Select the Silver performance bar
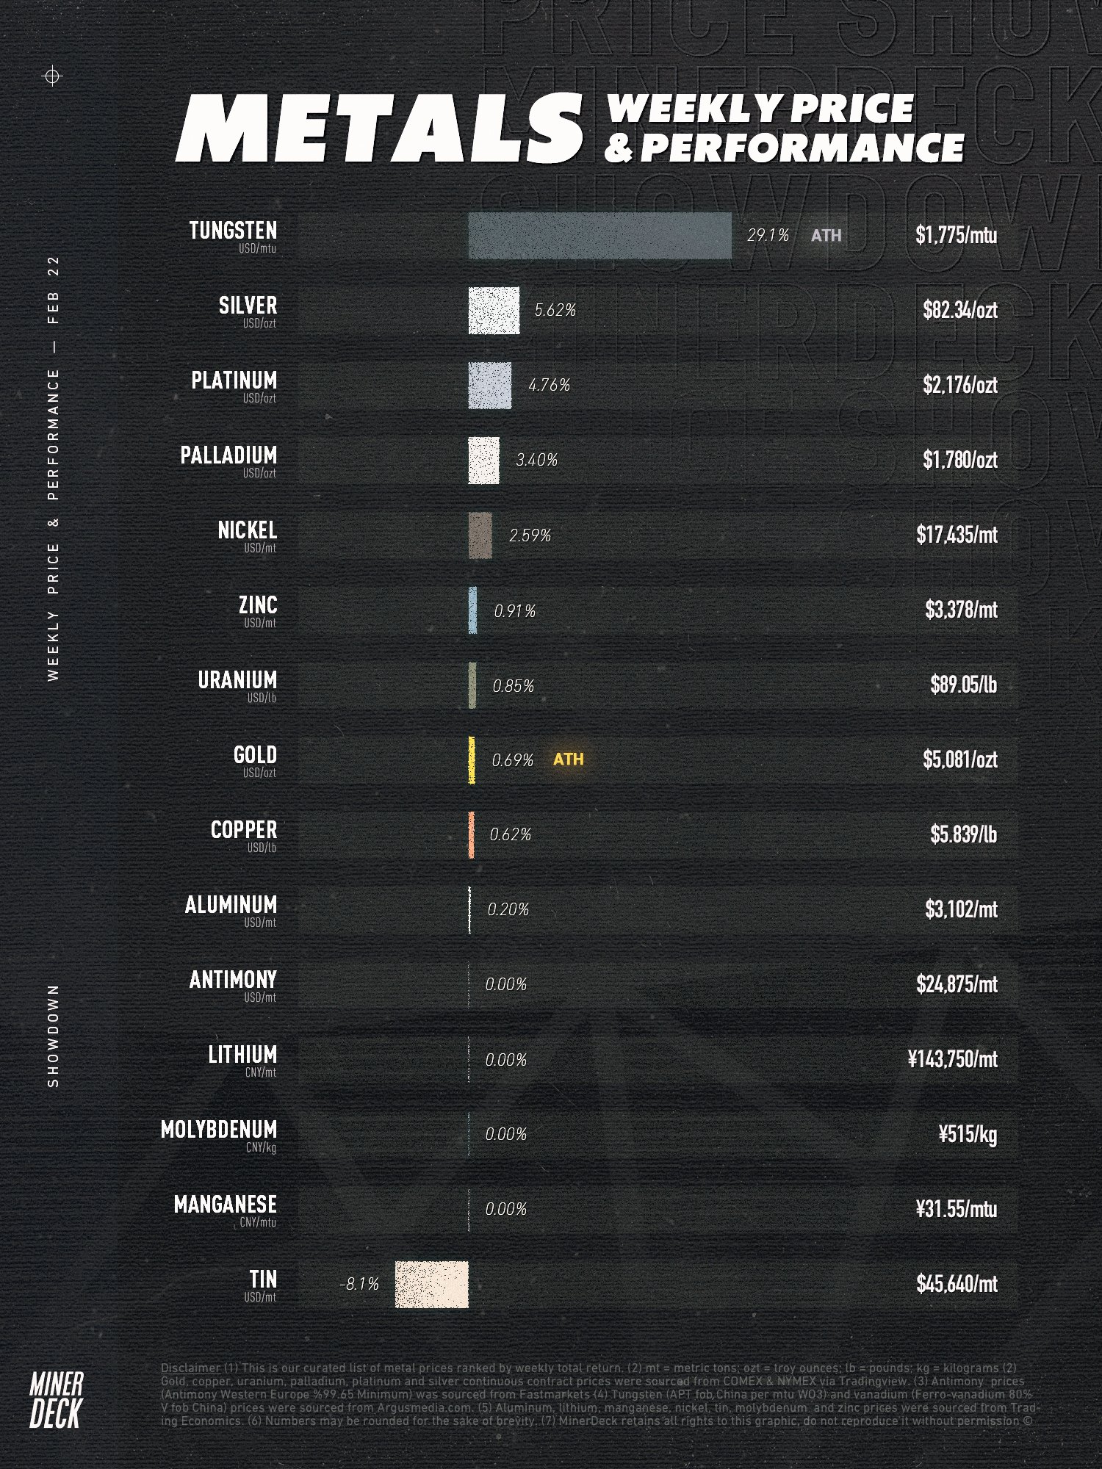Viewport: 1102px width, 1469px height. click(494, 311)
